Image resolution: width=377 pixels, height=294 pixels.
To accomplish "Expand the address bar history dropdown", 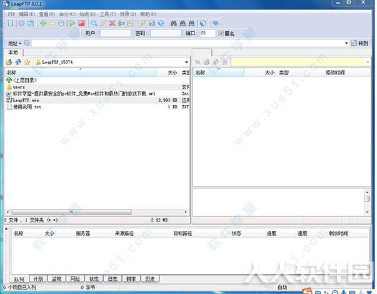I will [346, 43].
